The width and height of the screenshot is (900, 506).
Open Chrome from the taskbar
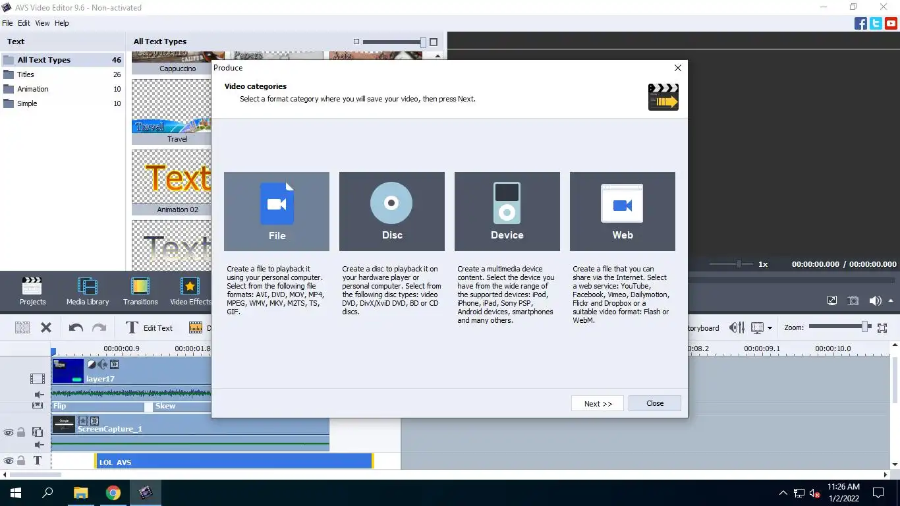coord(113,493)
